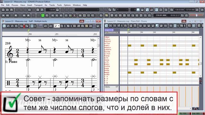The width and height of the screenshot is (205, 115).
Task: Select the Select tool in Staff view
Action: pos(4,26)
